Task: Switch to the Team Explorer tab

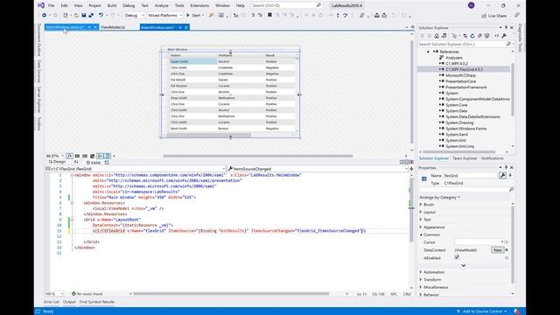Action: [x=465, y=158]
